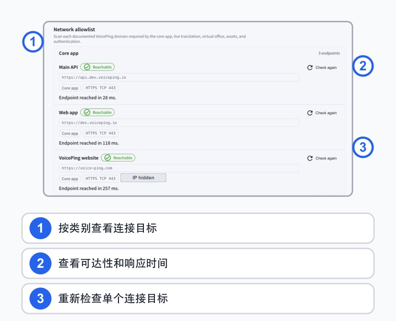The height and width of the screenshot is (321, 396).
Task: Click the Core app tag under Main API
Action: pos(70,88)
